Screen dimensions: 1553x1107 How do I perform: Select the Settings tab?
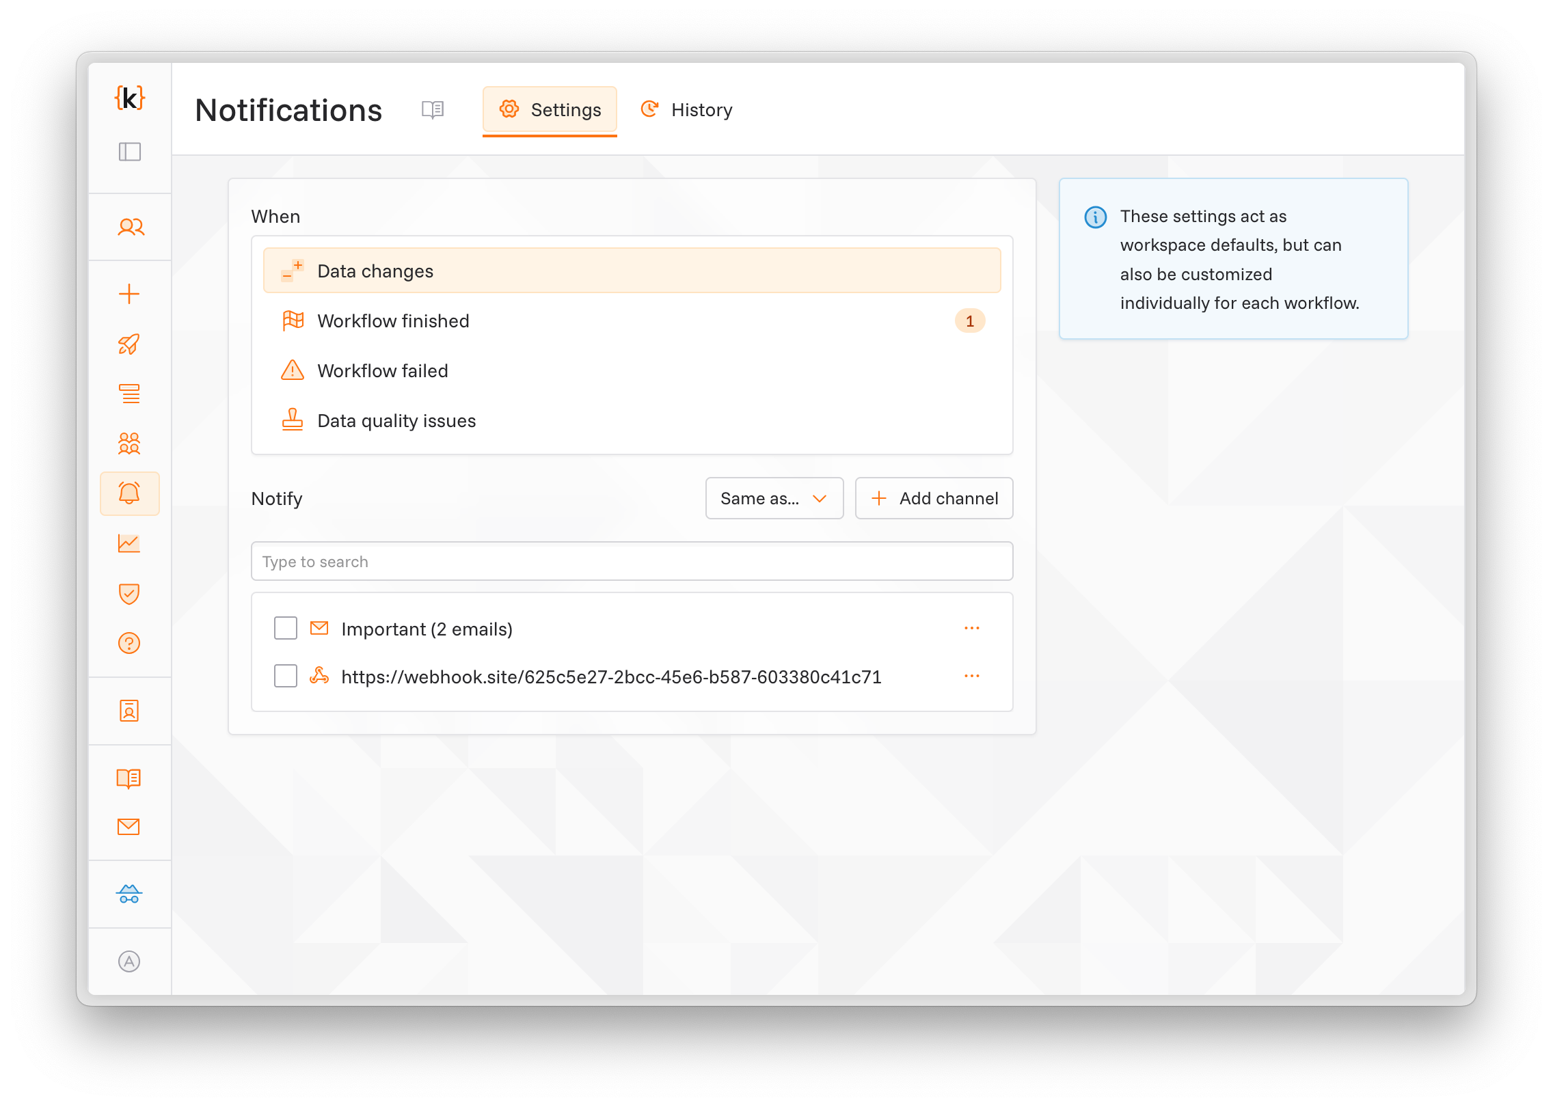[x=550, y=110]
